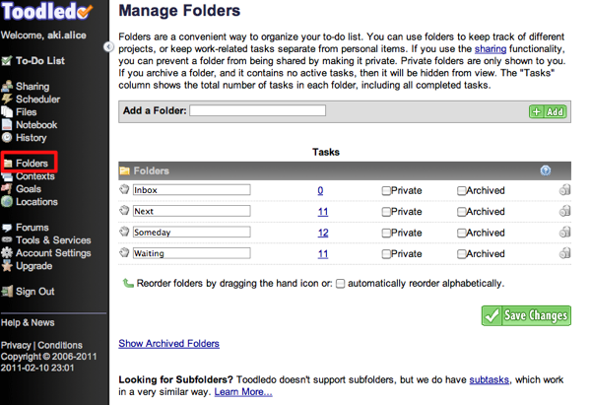The image size is (591, 405).
Task: Click the History clock icon
Action: pos(7,138)
